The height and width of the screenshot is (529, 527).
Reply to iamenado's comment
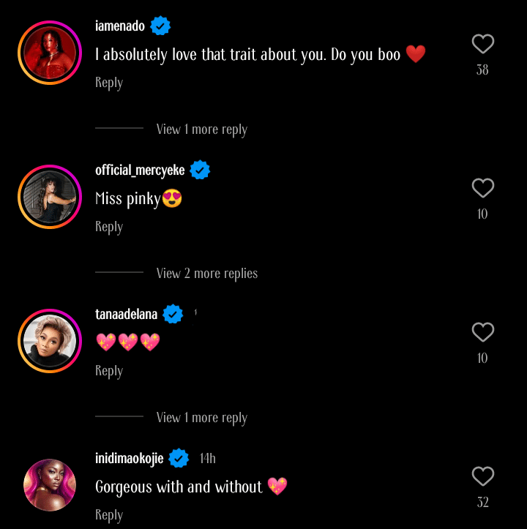tap(109, 83)
